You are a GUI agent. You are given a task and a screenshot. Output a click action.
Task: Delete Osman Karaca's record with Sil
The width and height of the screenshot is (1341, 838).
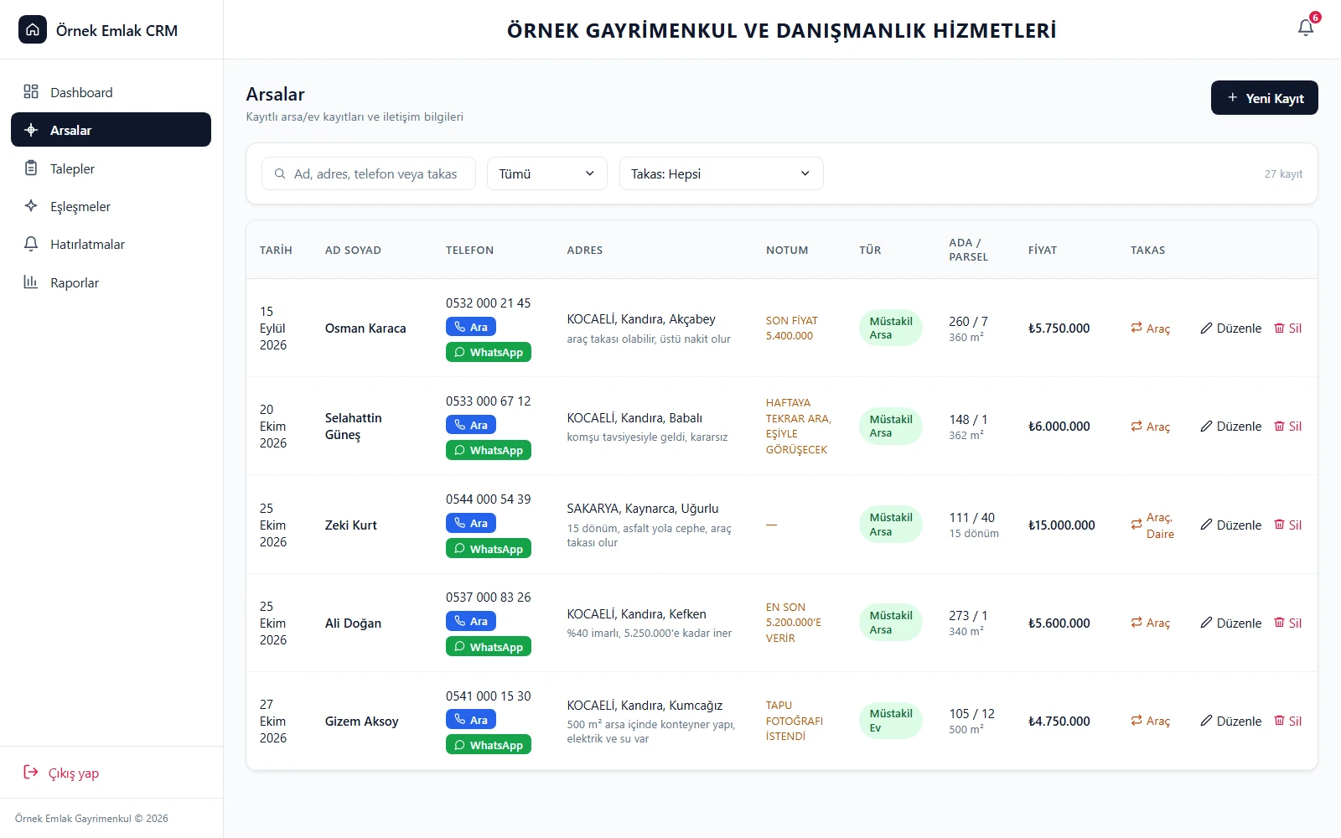1287,328
